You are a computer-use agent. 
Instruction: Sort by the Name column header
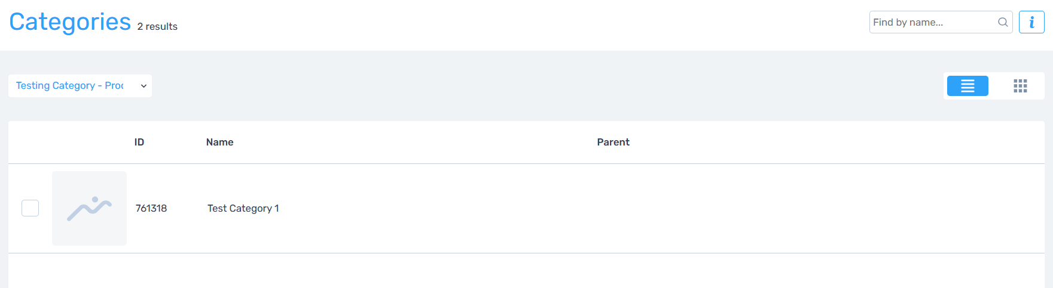click(219, 142)
